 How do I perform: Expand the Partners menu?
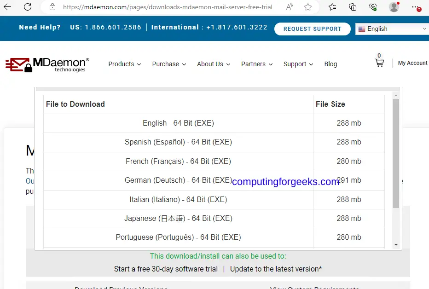pyautogui.click(x=257, y=64)
